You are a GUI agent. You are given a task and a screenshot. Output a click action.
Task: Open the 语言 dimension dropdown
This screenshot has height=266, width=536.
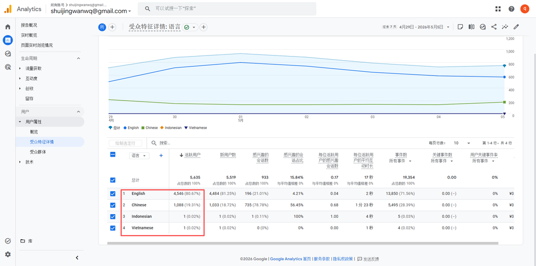click(x=139, y=156)
